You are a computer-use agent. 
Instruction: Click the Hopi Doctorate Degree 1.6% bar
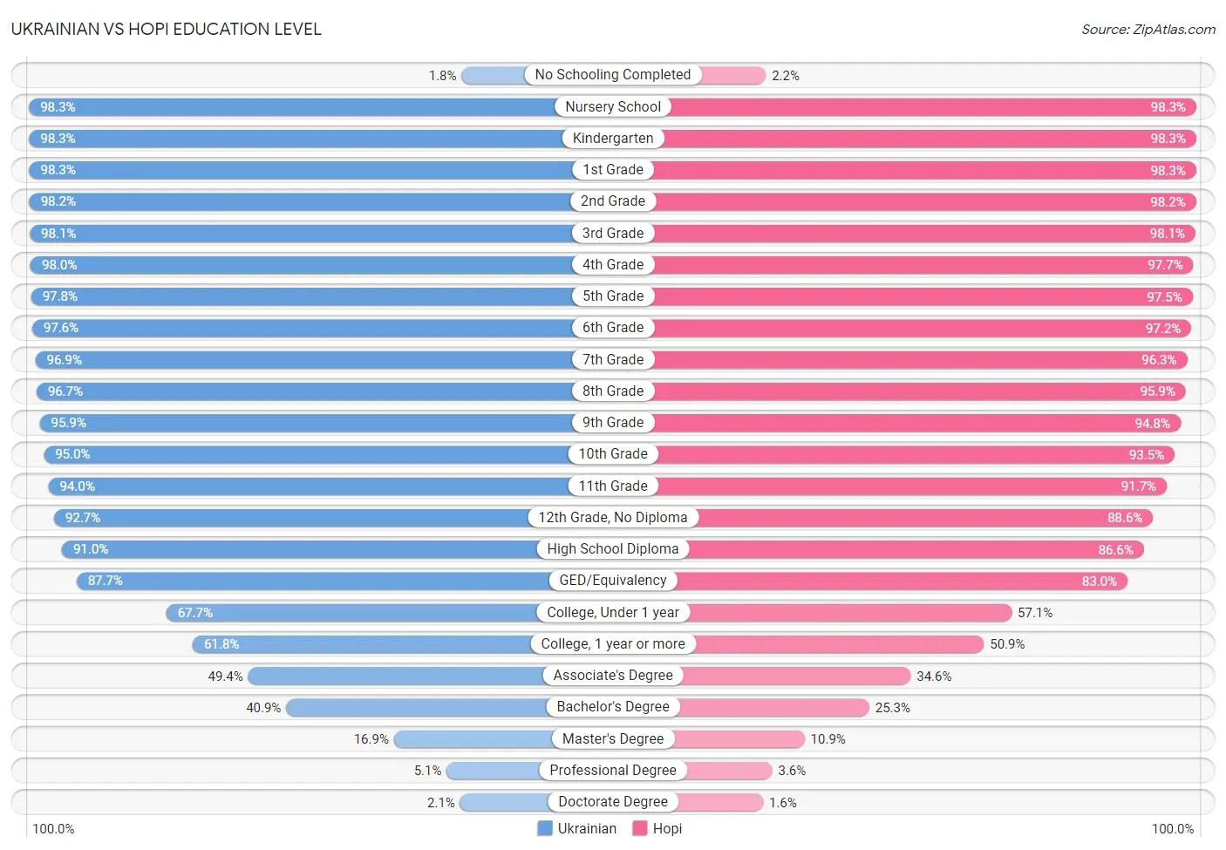(x=688, y=802)
